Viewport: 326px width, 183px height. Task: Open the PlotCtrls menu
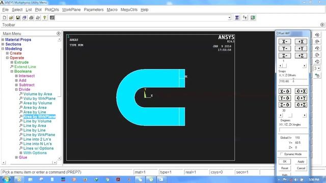click(x=52, y=10)
